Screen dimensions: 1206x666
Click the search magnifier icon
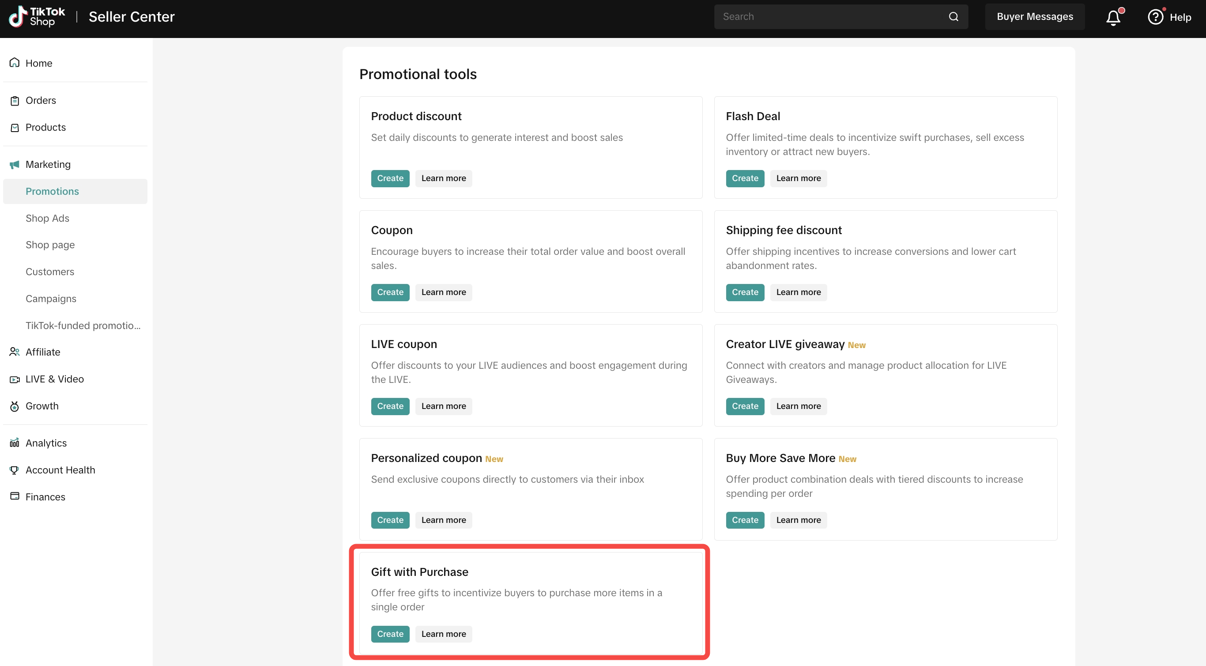(x=953, y=17)
